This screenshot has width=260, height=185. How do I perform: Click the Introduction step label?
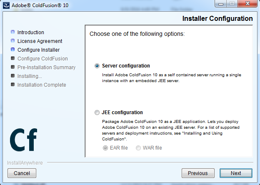tap(30, 32)
